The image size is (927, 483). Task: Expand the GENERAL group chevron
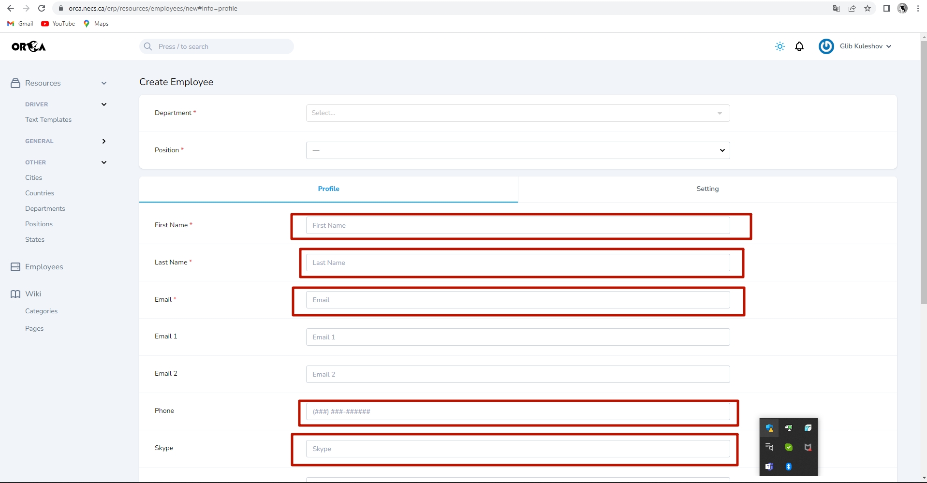click(x=104, y=141)
